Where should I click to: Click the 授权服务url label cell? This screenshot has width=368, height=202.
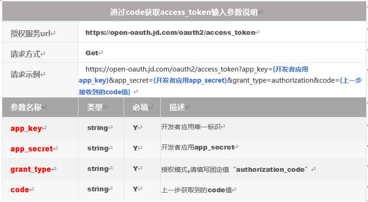[x=31, y=33]
